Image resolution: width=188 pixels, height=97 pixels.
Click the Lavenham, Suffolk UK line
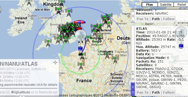click(23, 69)
